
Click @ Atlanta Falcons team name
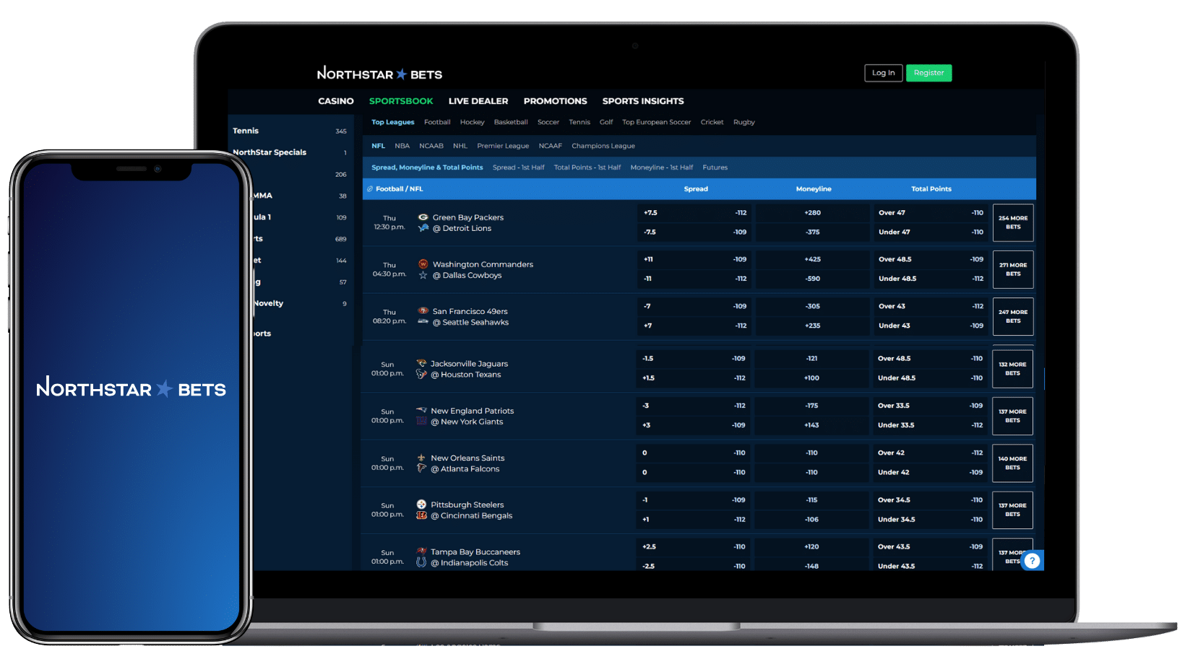pos(465,468)
